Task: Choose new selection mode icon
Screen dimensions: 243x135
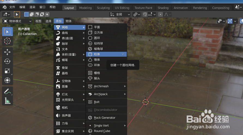Action: tap(26, 14)
